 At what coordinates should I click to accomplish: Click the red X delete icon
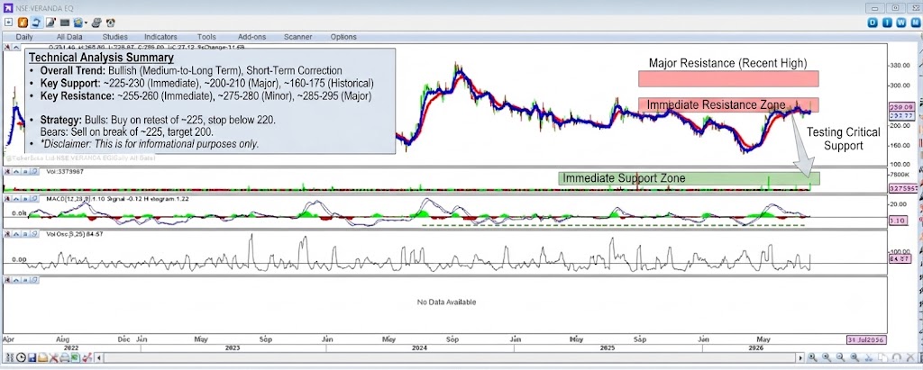click(53, 357)
